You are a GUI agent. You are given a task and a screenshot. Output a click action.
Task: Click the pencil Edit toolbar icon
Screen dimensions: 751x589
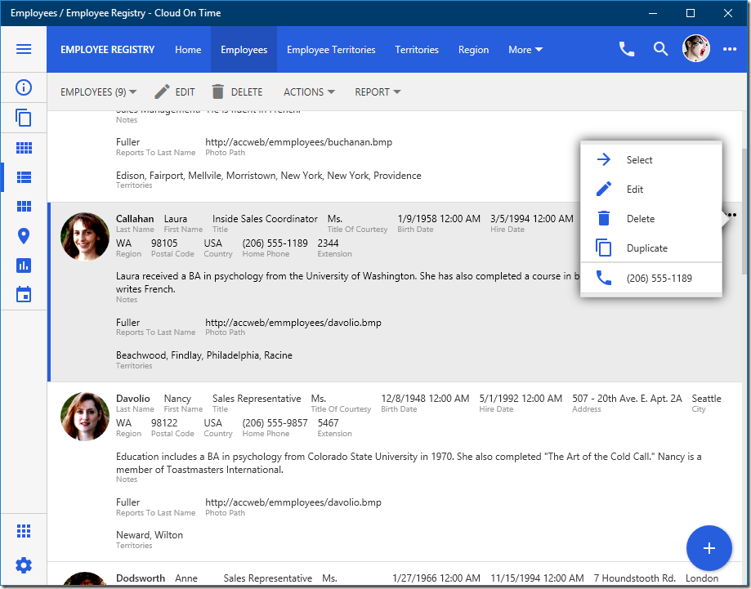[162, 91]
